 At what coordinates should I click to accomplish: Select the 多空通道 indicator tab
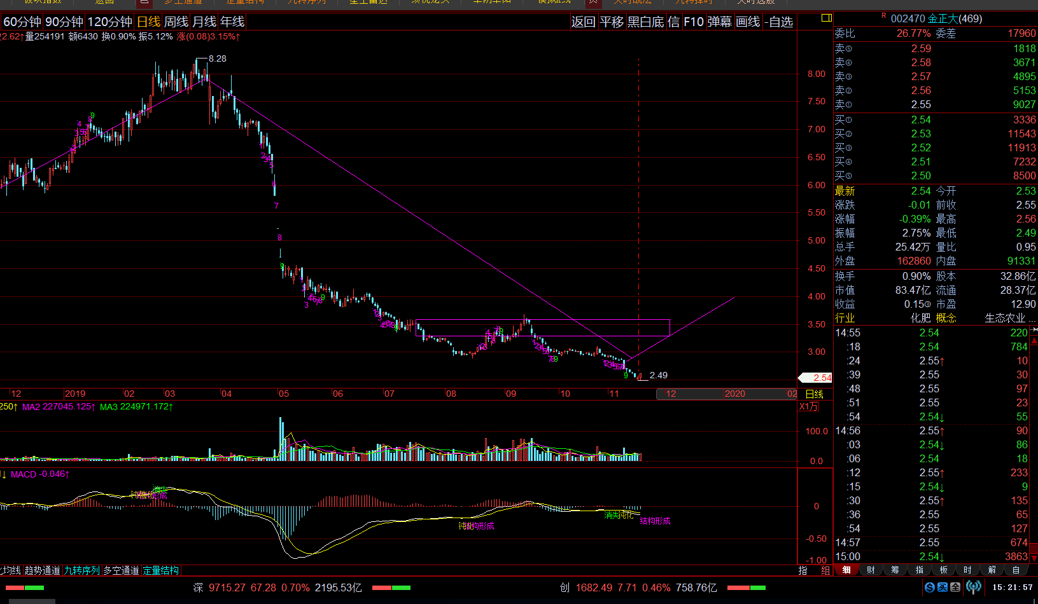tap(122, 570)
